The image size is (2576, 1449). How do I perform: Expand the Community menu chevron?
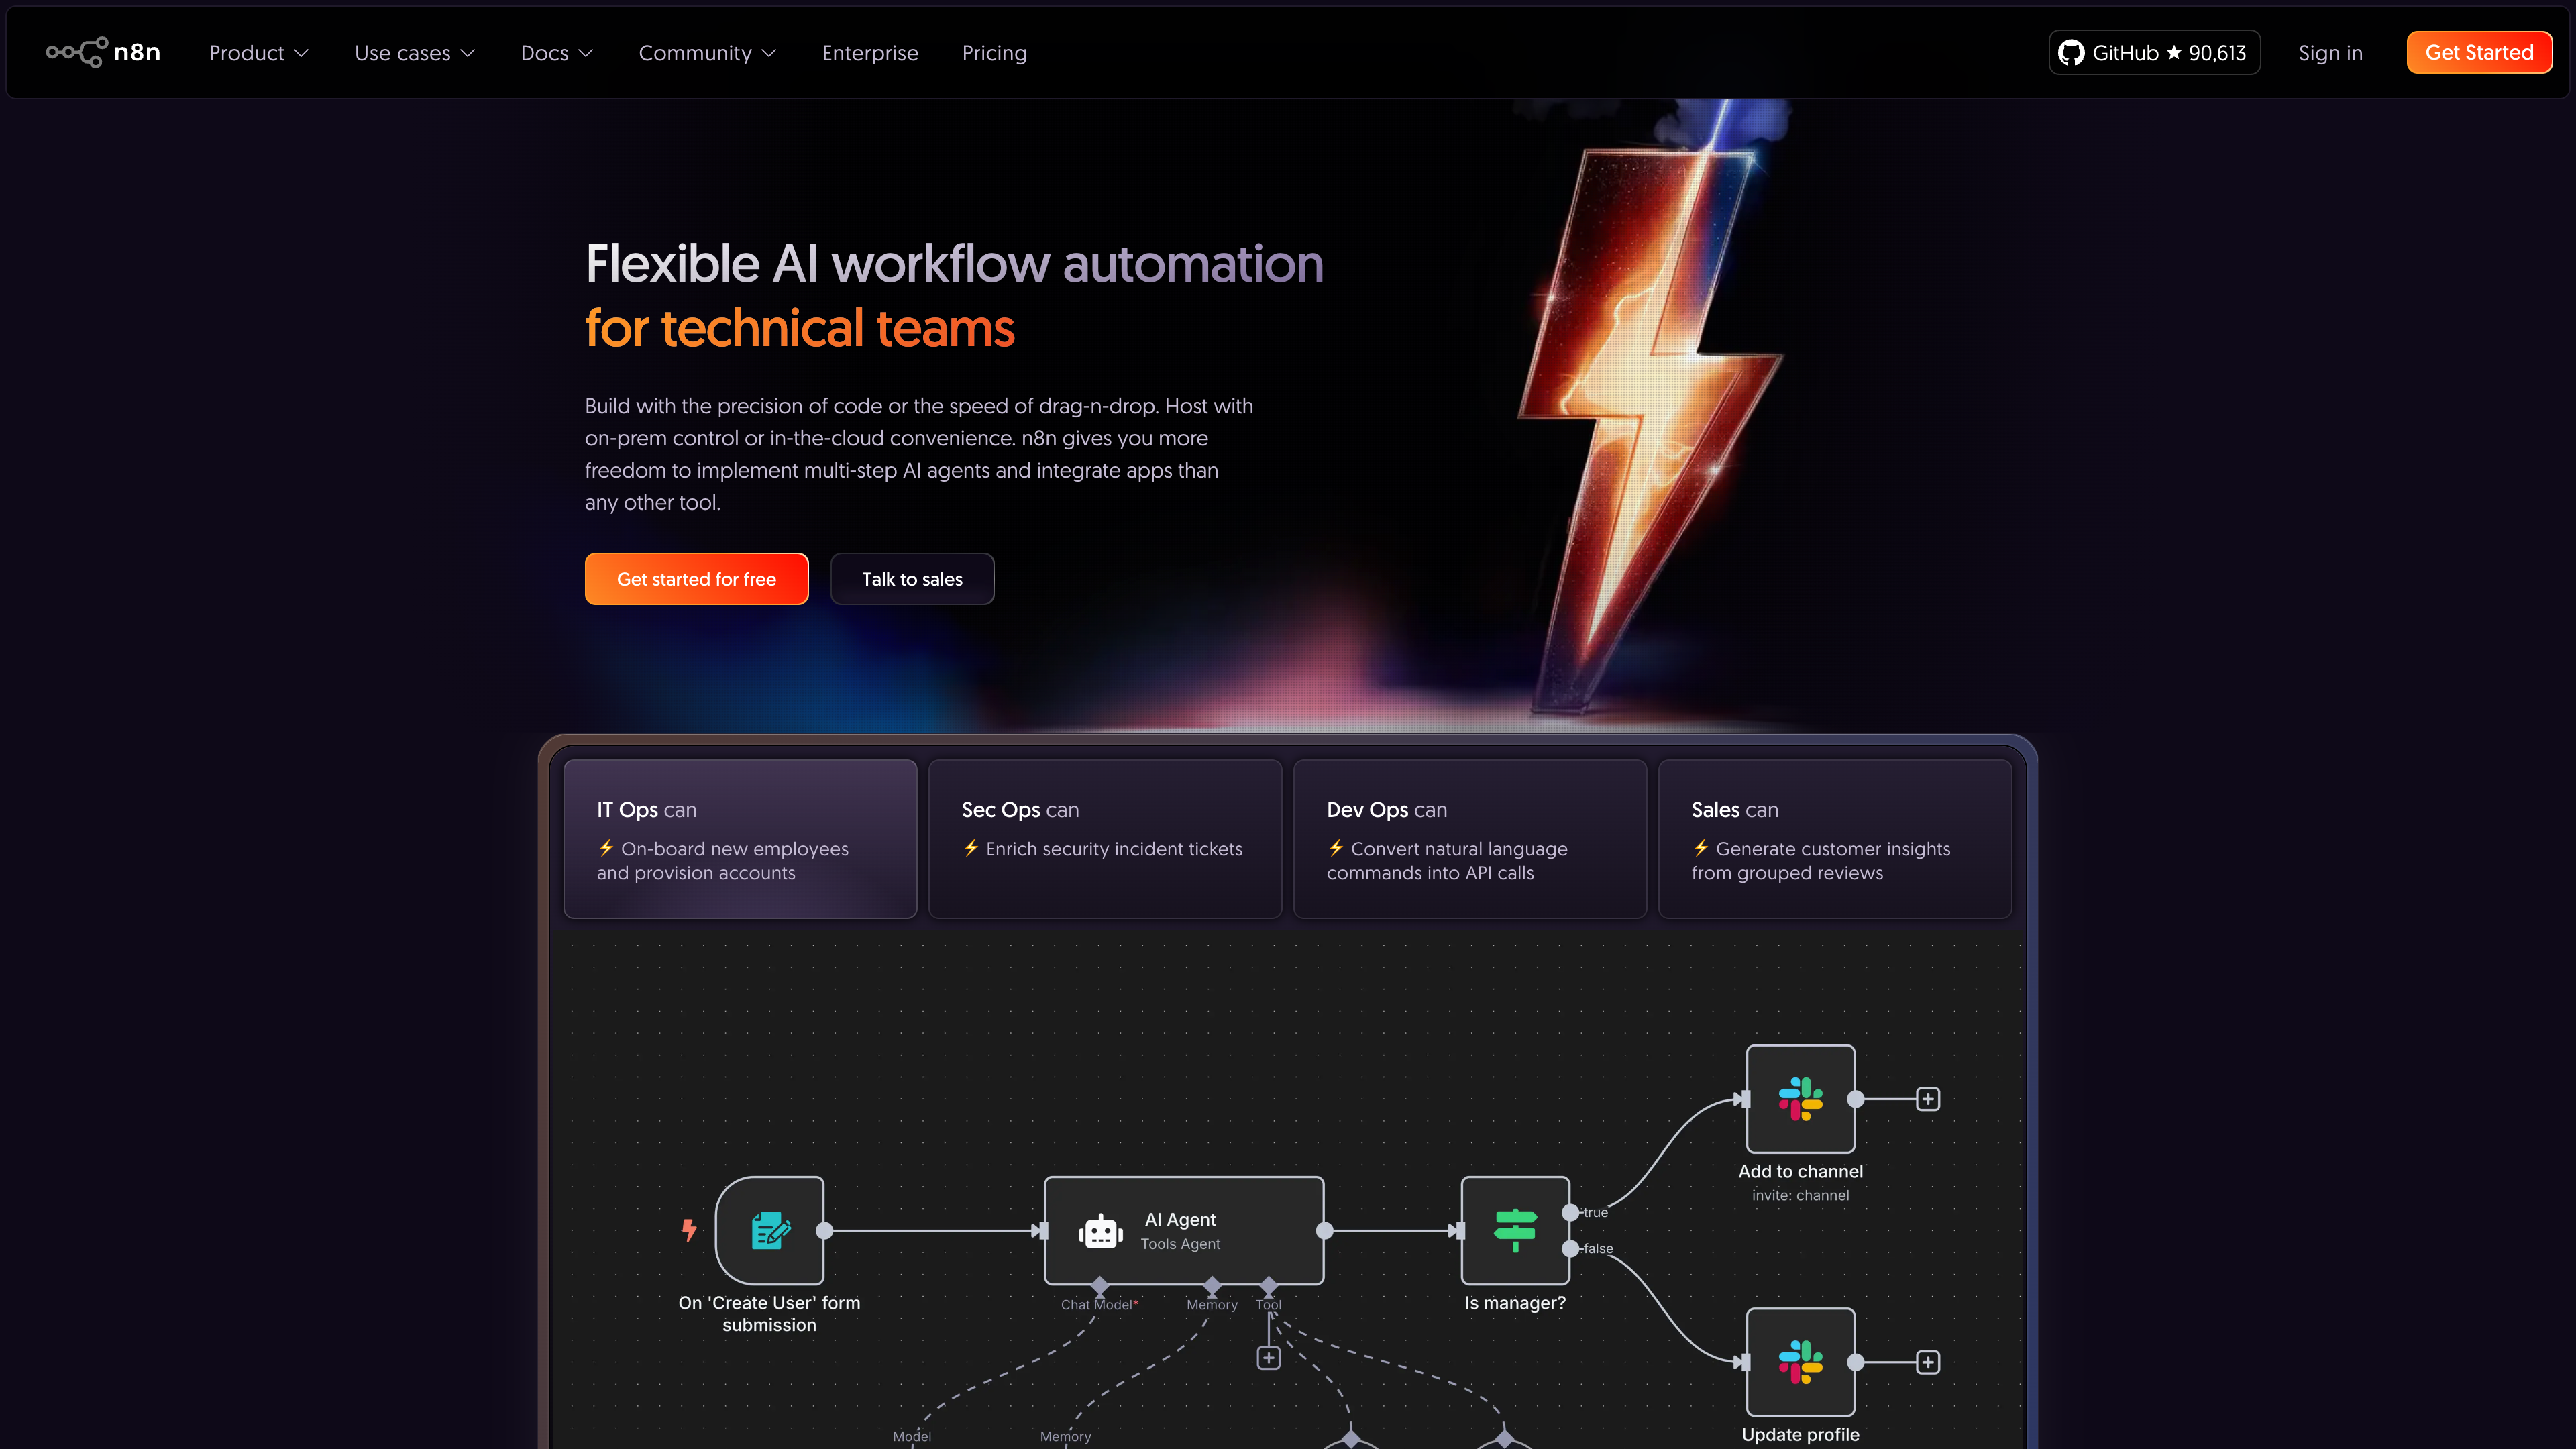pyautogui.click(x=768, y=53)
